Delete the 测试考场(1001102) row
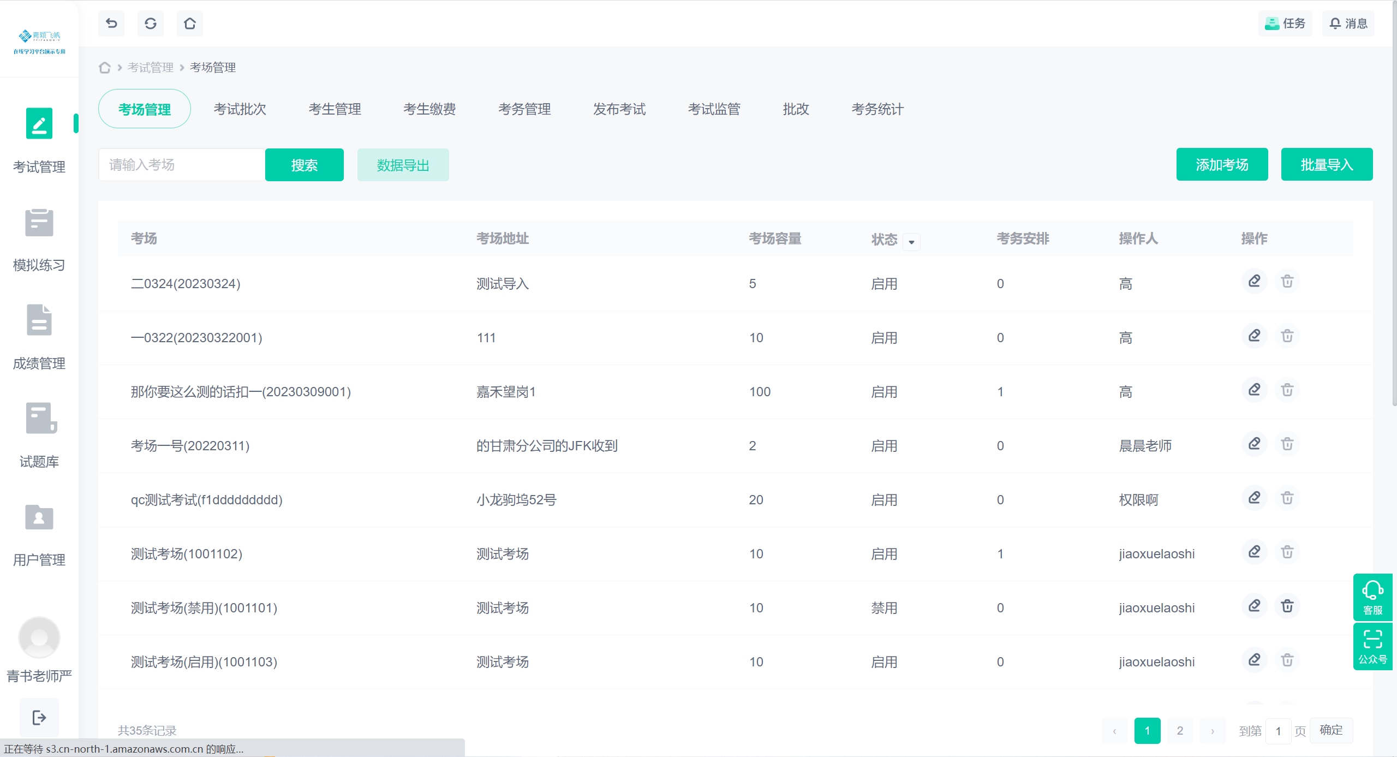Image resolution: width=1397 pixels, height=757 pixels. click(1287, 552)
